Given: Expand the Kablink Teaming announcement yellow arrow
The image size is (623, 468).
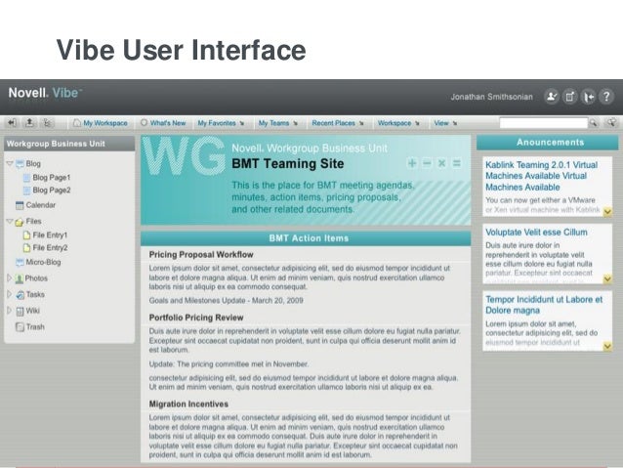Looking at the screenshot, I should [x=607, y=212].
